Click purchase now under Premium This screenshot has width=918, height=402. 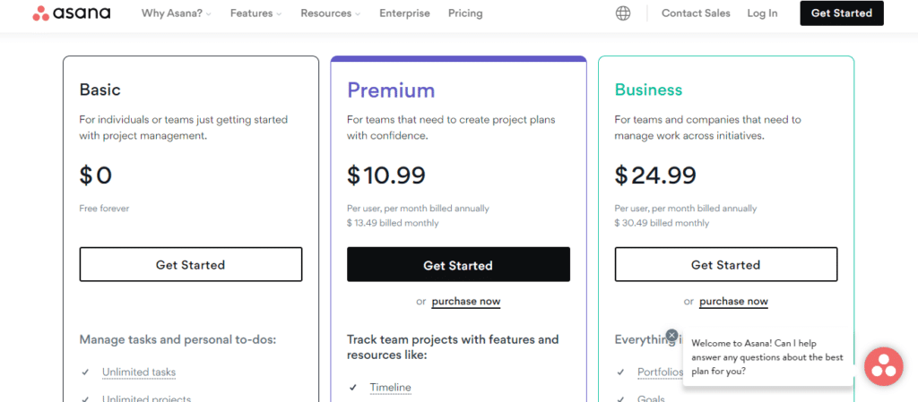tap(466, 302)
